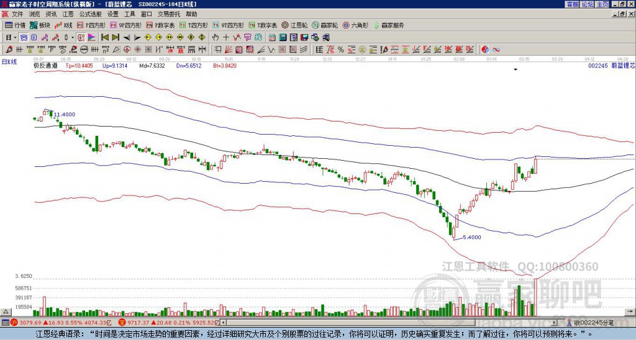636x340 pixels.
Task: Click the 3079.69 index status reading
Action: point(30,323)
